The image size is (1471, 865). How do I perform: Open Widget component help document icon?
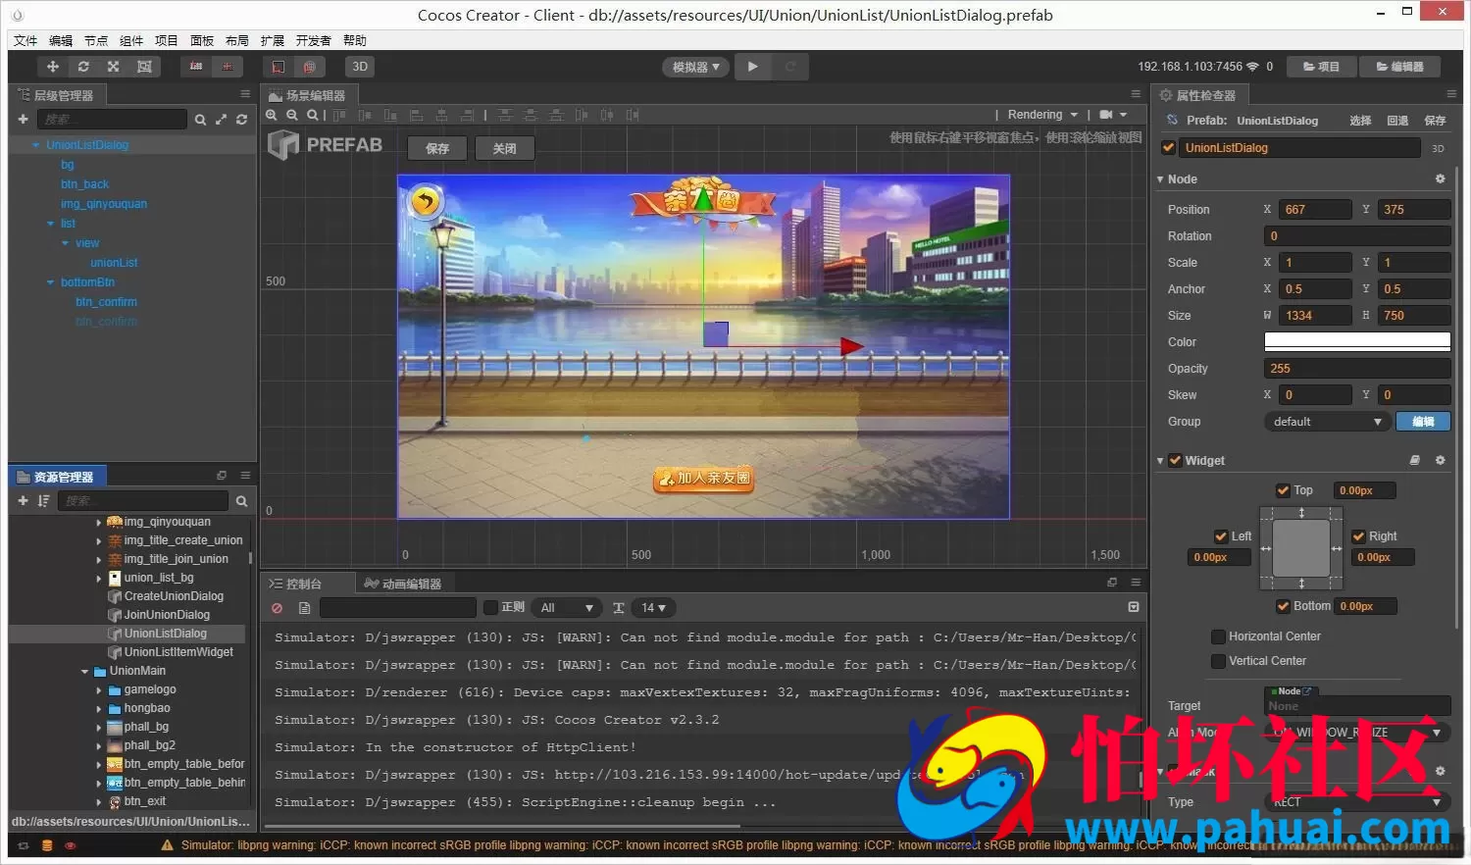1414,460
